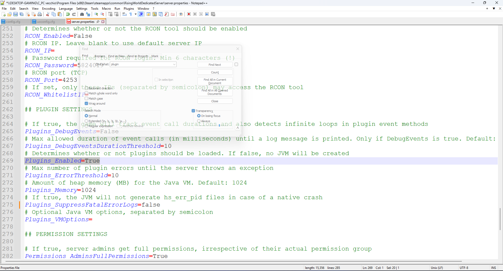Click the Count button
503x271 pixels.
tap(215, 72)
